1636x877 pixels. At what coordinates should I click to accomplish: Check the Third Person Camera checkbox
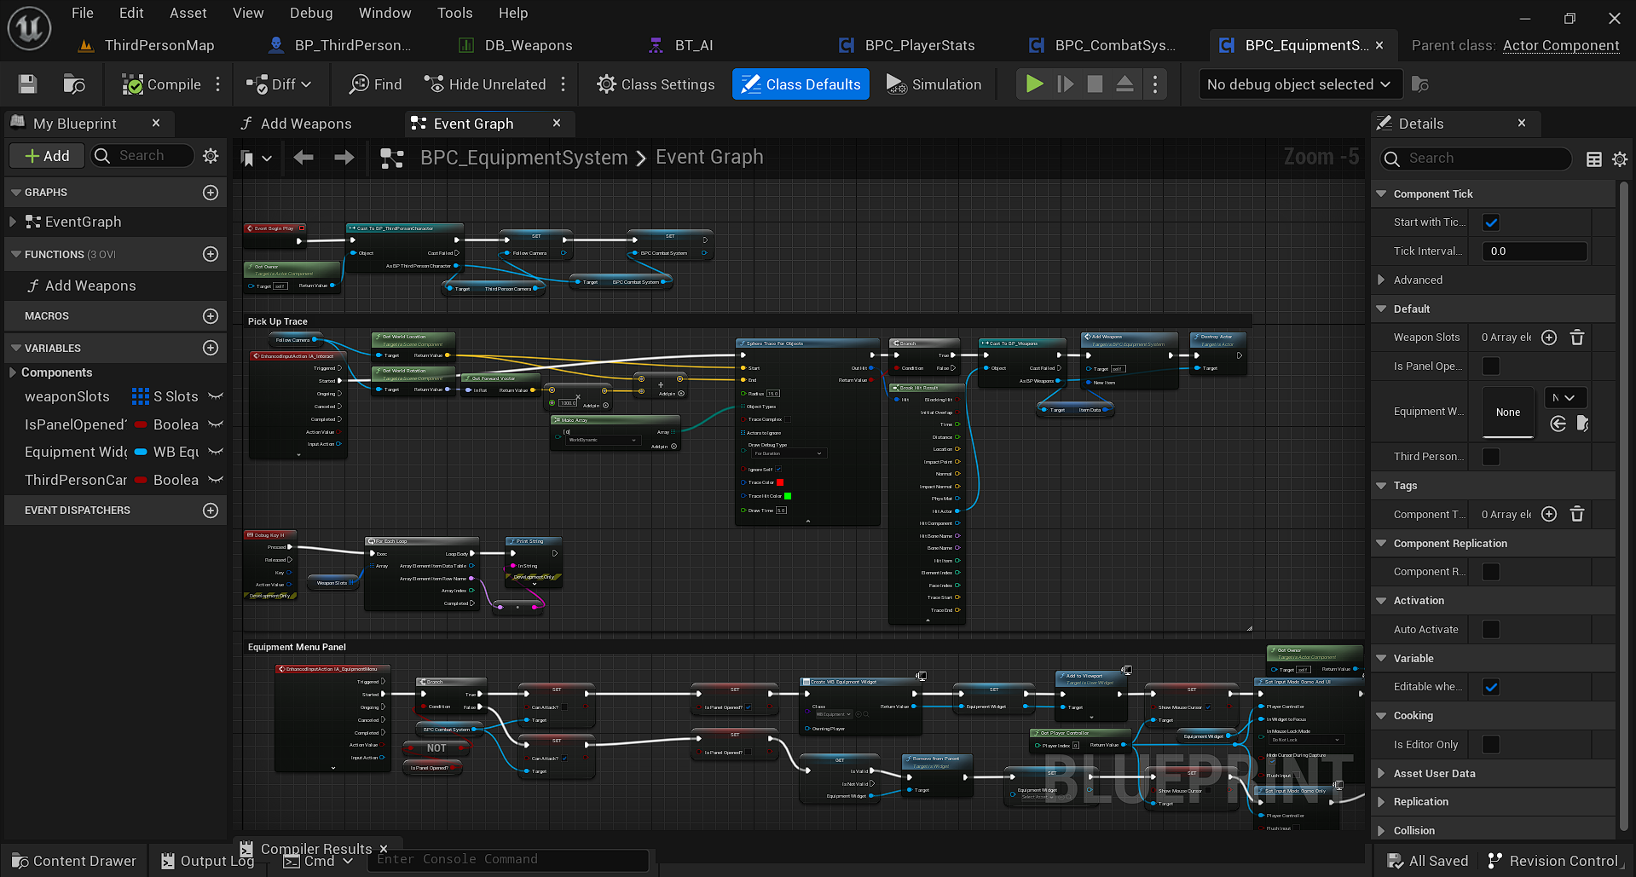point(1491,457)
